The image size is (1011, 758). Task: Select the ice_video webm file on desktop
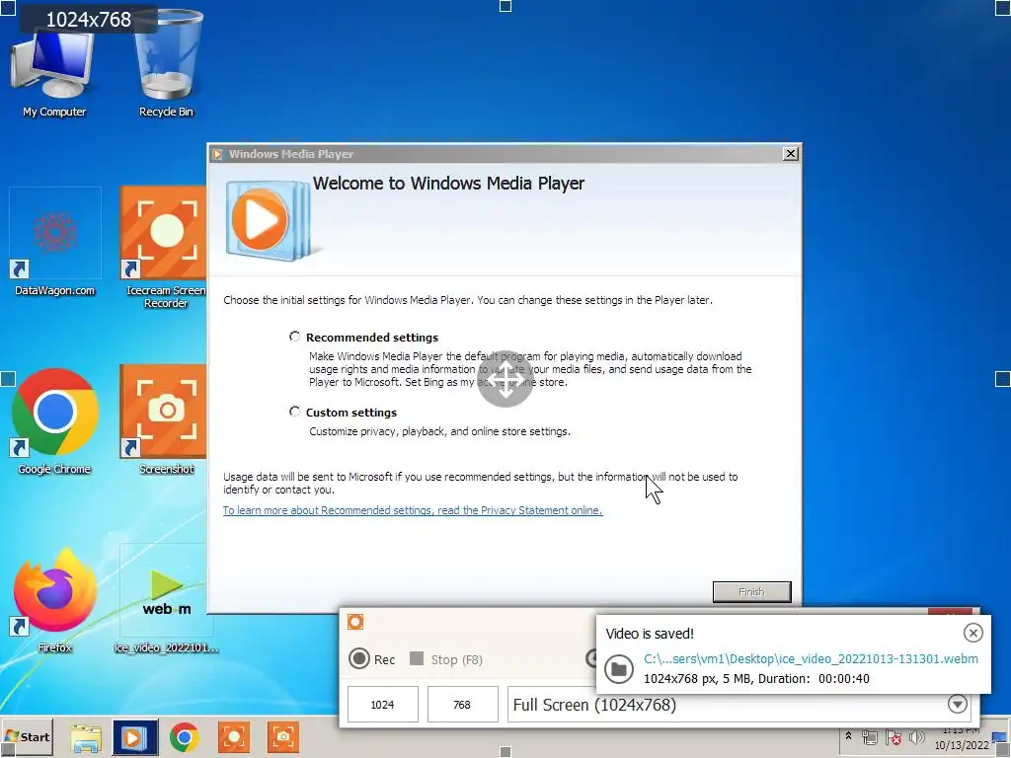tap(166, 599)
